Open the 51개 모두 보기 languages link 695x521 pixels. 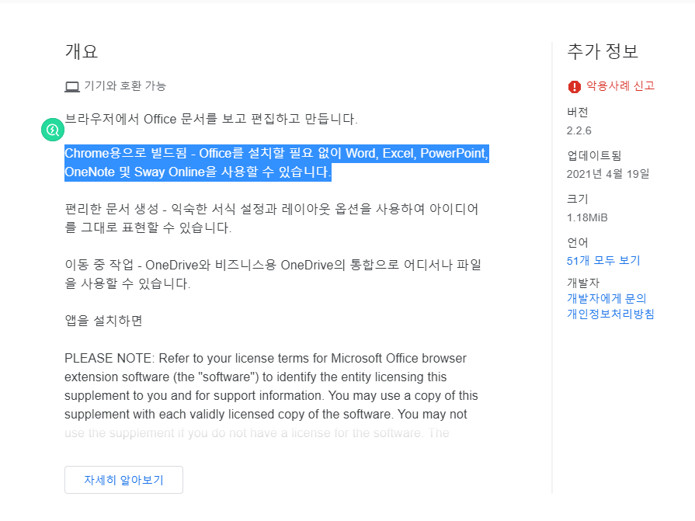point(602,260)
